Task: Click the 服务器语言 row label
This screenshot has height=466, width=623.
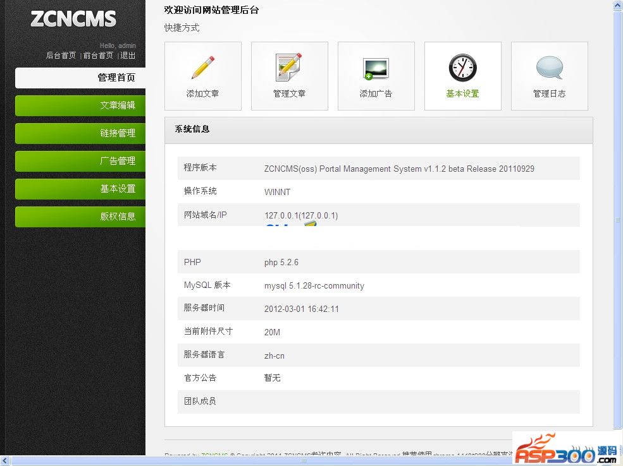Action: coord(204,355)
